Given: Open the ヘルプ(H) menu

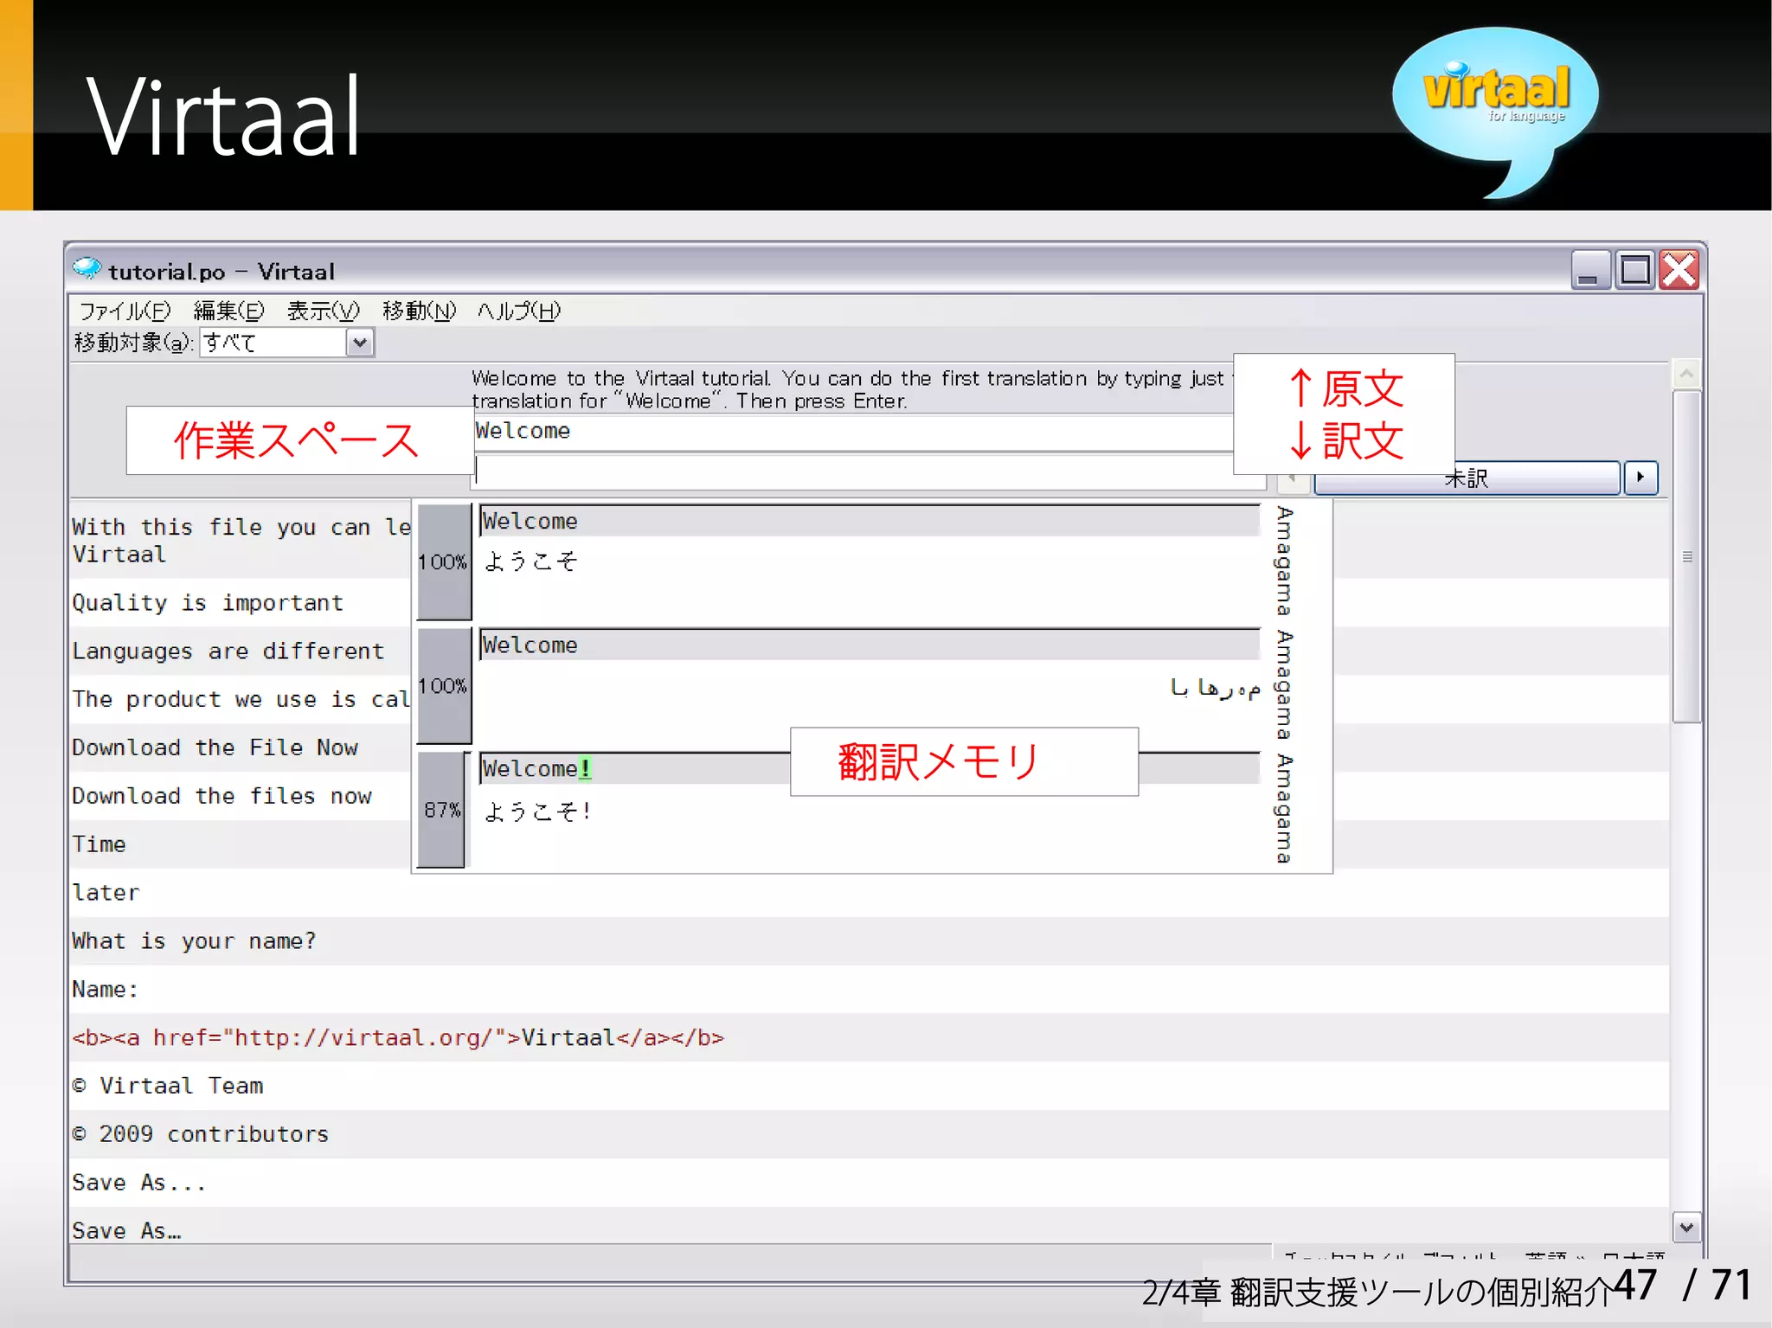Looking at the screenshot, I should click(x=519, y=311).
